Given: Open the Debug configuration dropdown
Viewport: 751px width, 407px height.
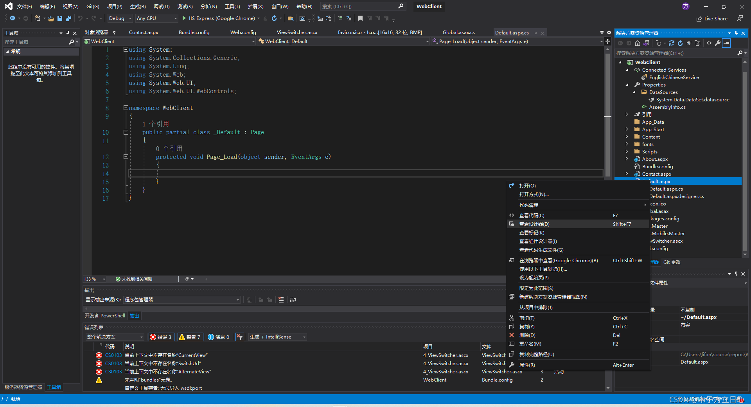Looking at the screenshot, I should [120, 18].
